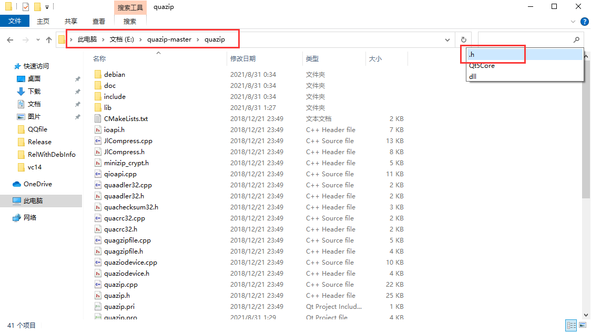Open 桌面 in the sidebar
Screen dimensions: 591x332
(34, 78)
